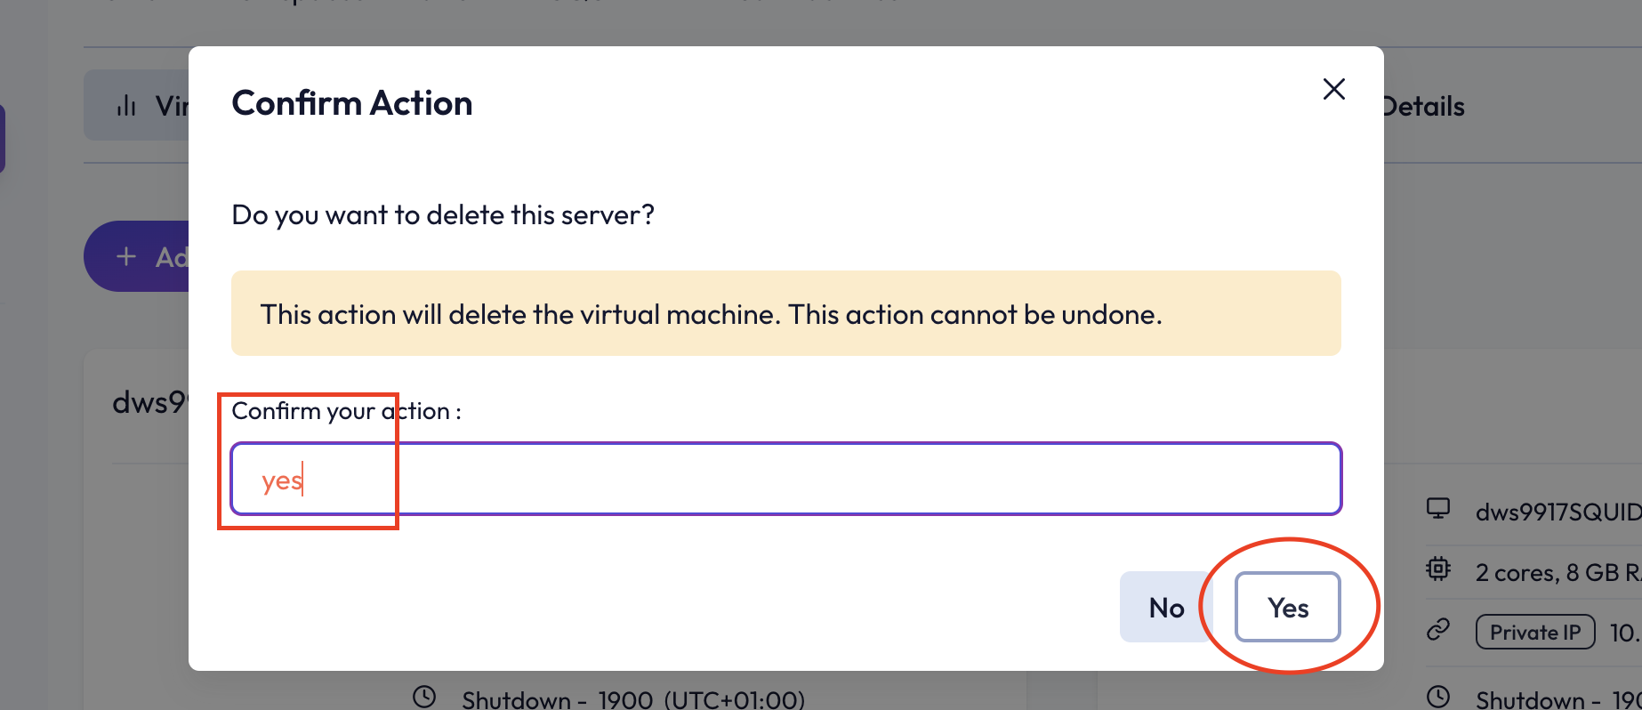
Task: Click the Confirm Action dialog title
Action: tap(352, 103)
